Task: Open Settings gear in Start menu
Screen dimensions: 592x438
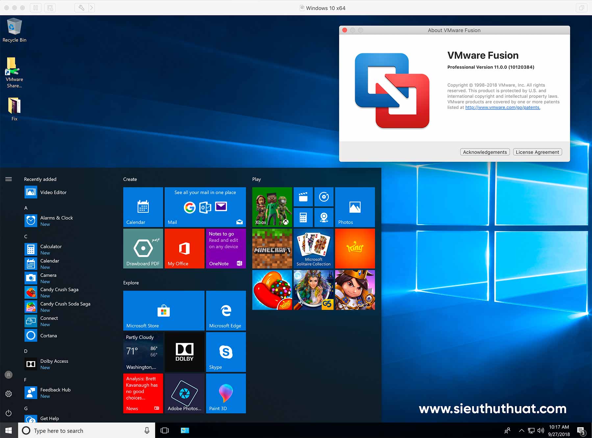Action: [x=9, y=394]
